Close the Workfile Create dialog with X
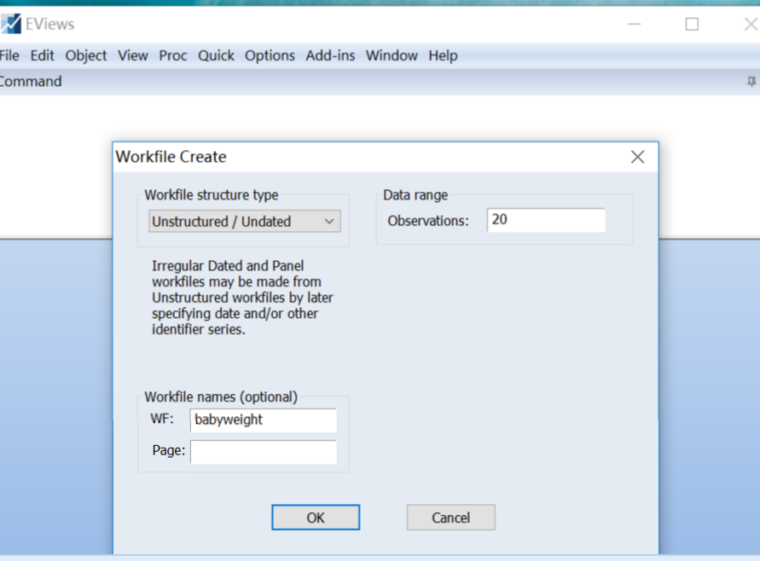The width and height of the screenshot is (760, 561). [x=637, y=157]
